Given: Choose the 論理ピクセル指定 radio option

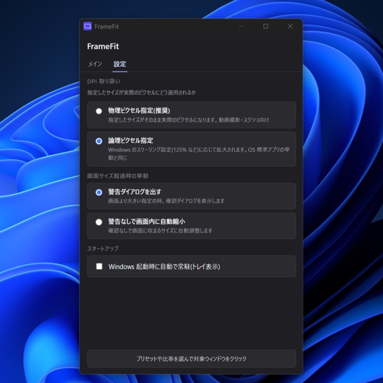Looking at the screenshot, I should [x=99, y=141].
